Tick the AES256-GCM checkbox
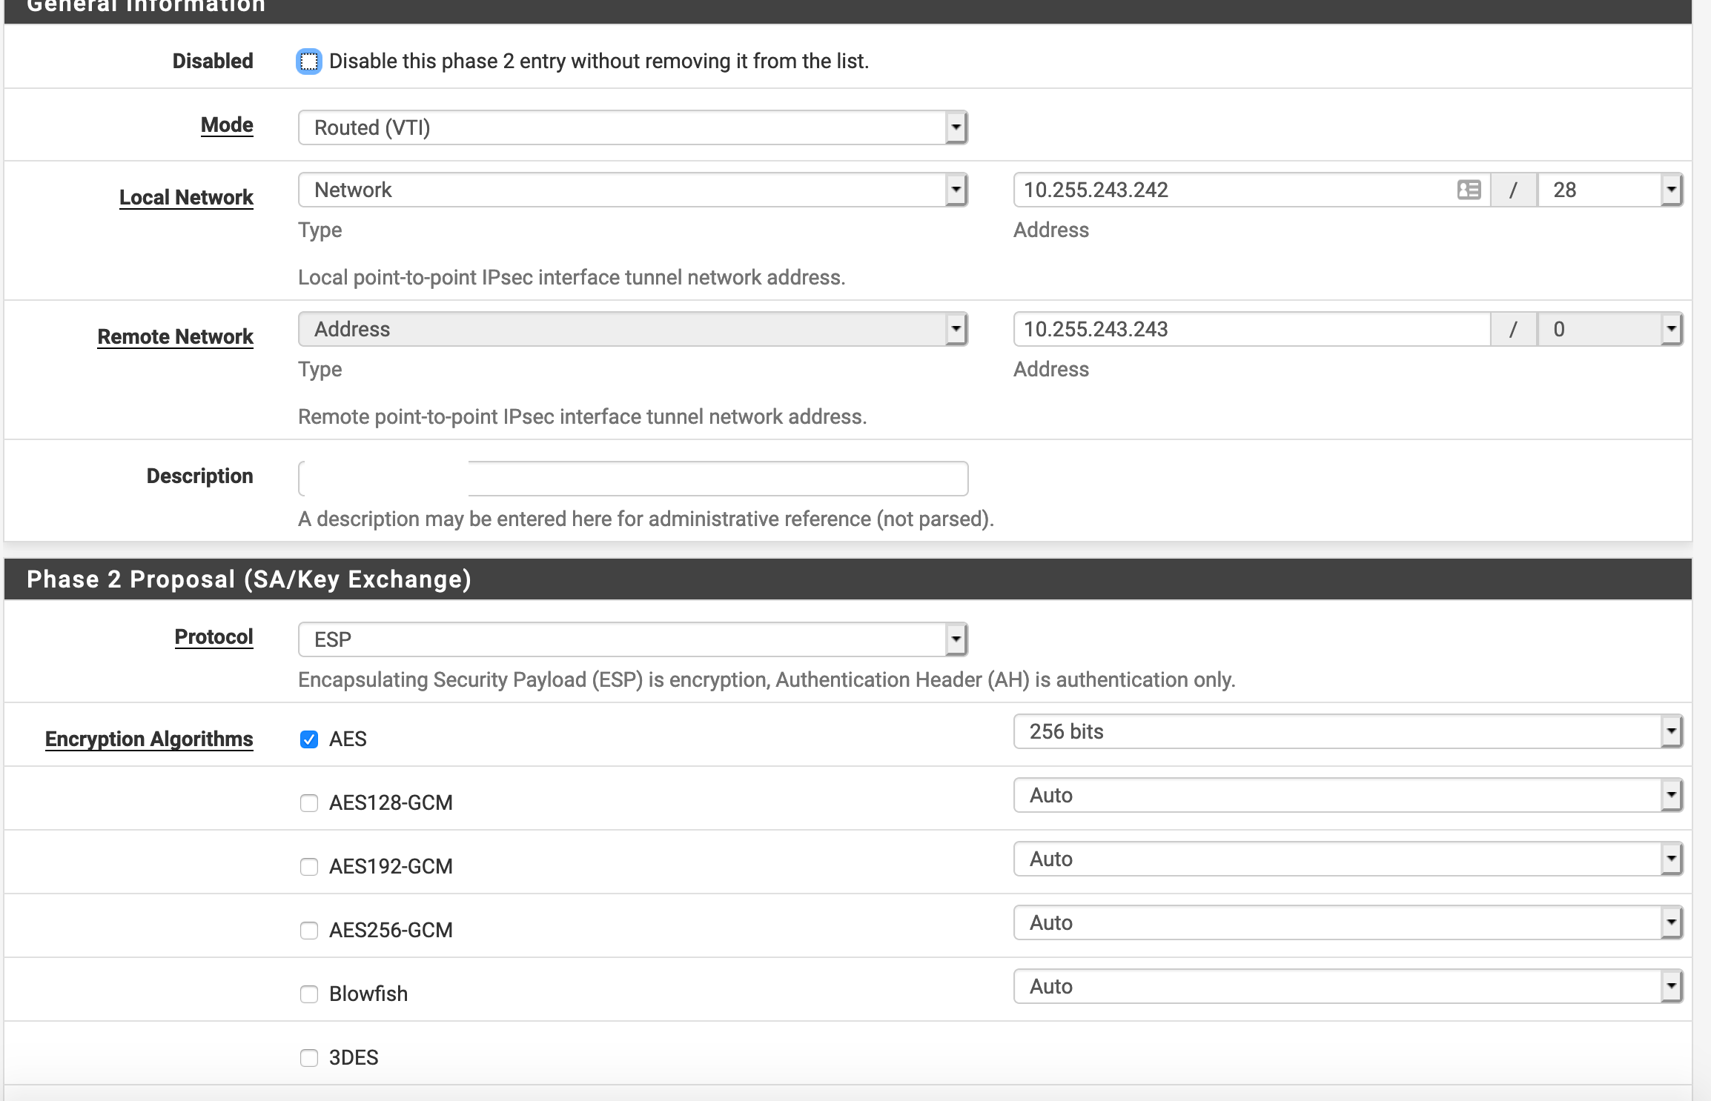Screen dimensions: 1711x1101 point(309,931)
